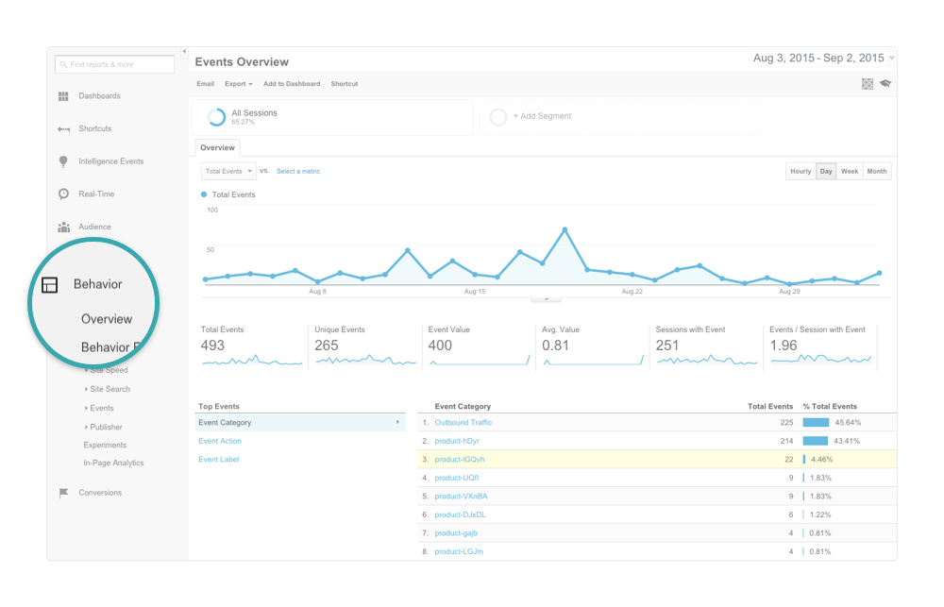The image size is (944, 607).
Task: Click the Shortcut button
Action: point(345,84)
